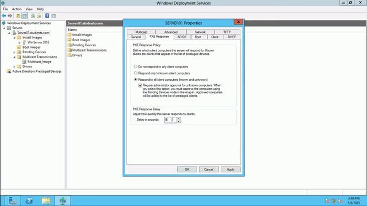The image size is (367, 206).
Task: Click the WinServer 2012 image group icon
Action: [x=24, y=42]
